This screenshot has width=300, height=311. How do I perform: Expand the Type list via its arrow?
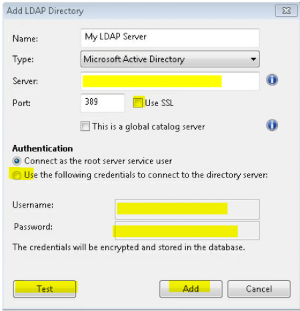point(253,59)
